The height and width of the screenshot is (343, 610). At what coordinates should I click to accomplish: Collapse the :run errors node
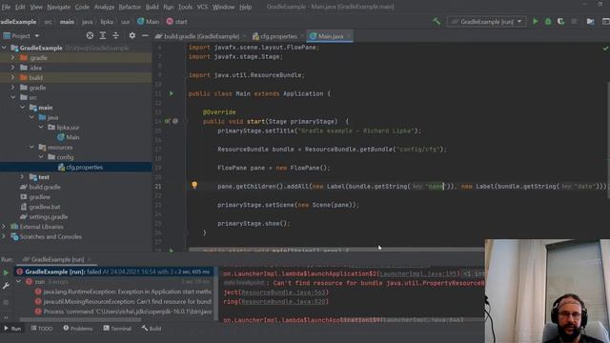coord(19,281)
